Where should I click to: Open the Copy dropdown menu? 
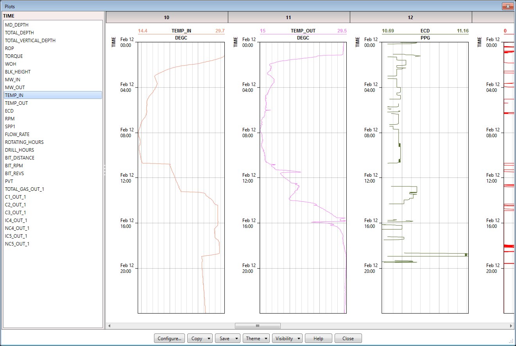[x=200, y=338]
